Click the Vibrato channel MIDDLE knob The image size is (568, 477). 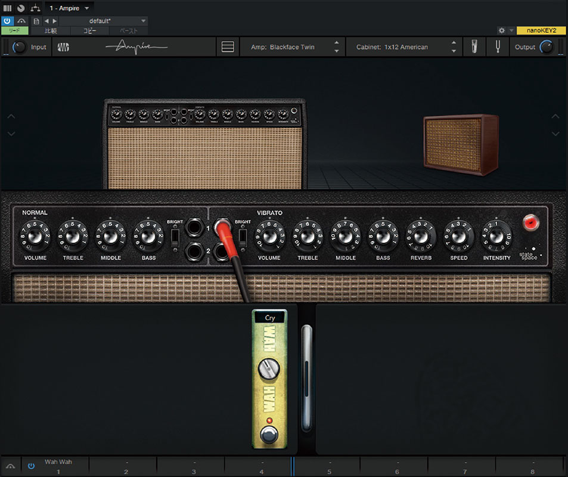(345, 237)
